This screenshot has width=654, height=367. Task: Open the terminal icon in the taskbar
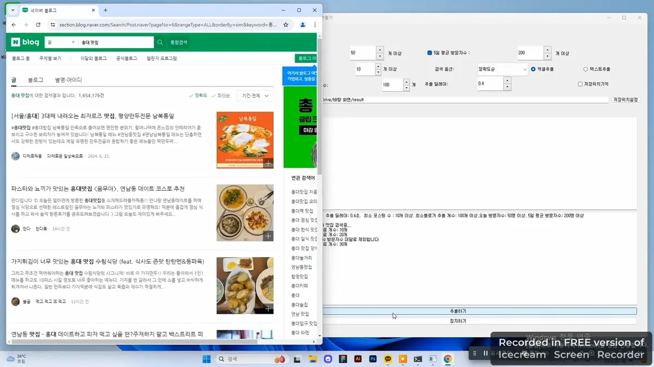pyautogui.click(x=418, y=359)
